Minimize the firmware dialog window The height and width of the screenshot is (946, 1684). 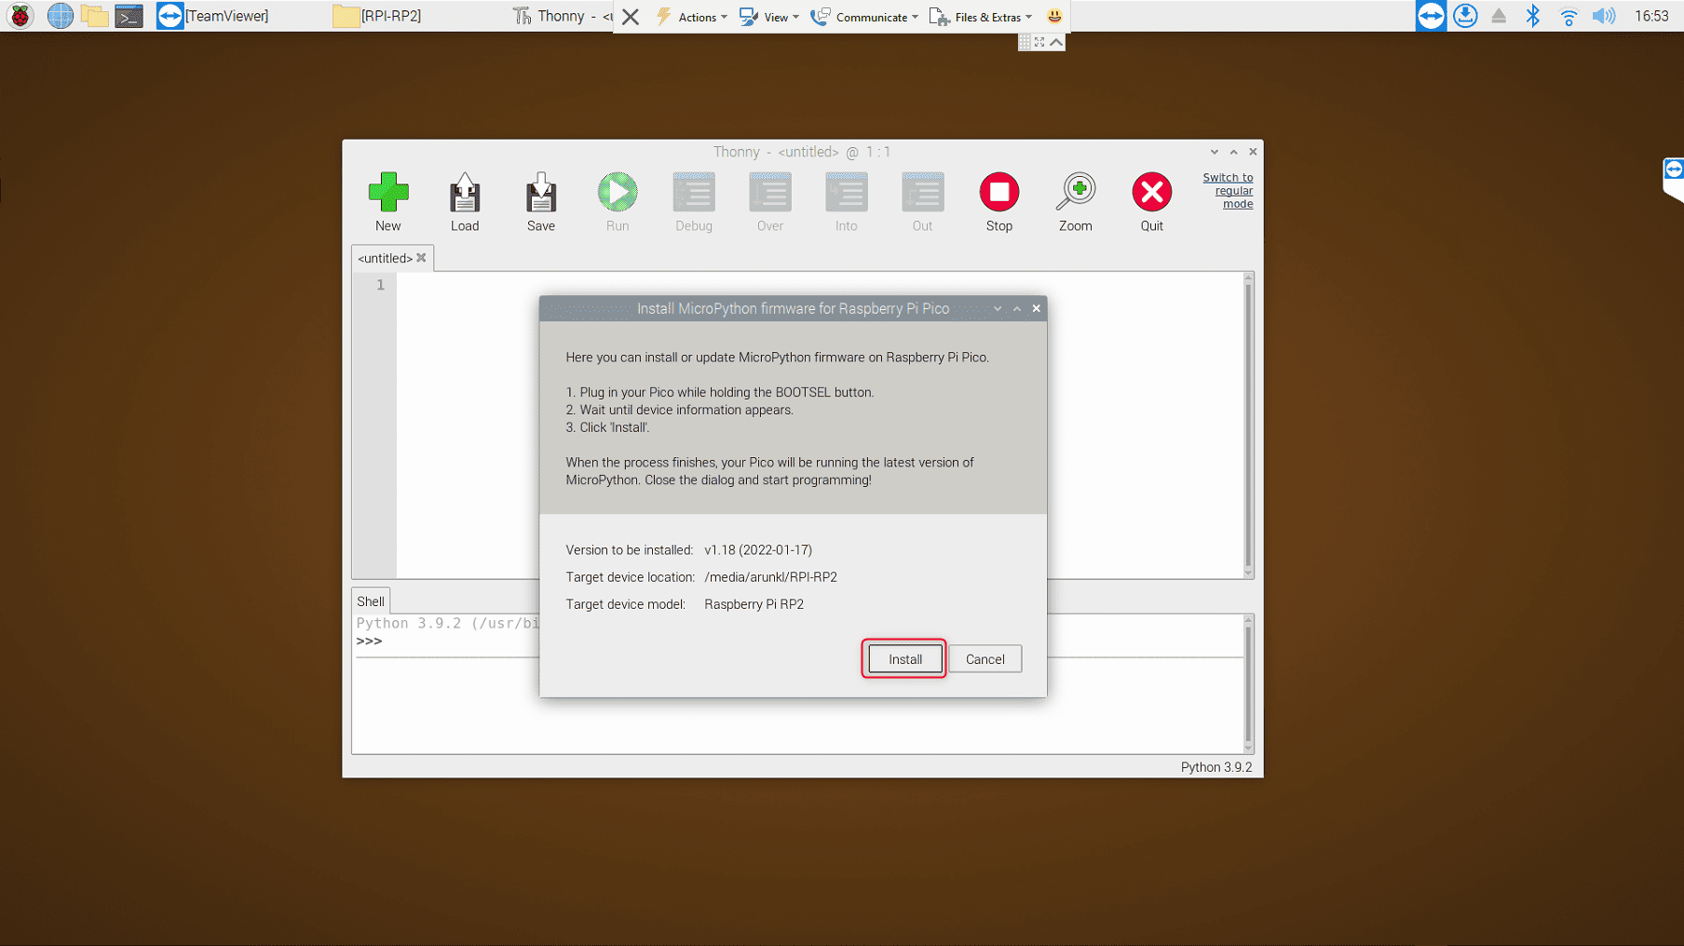tap(998, 309)
